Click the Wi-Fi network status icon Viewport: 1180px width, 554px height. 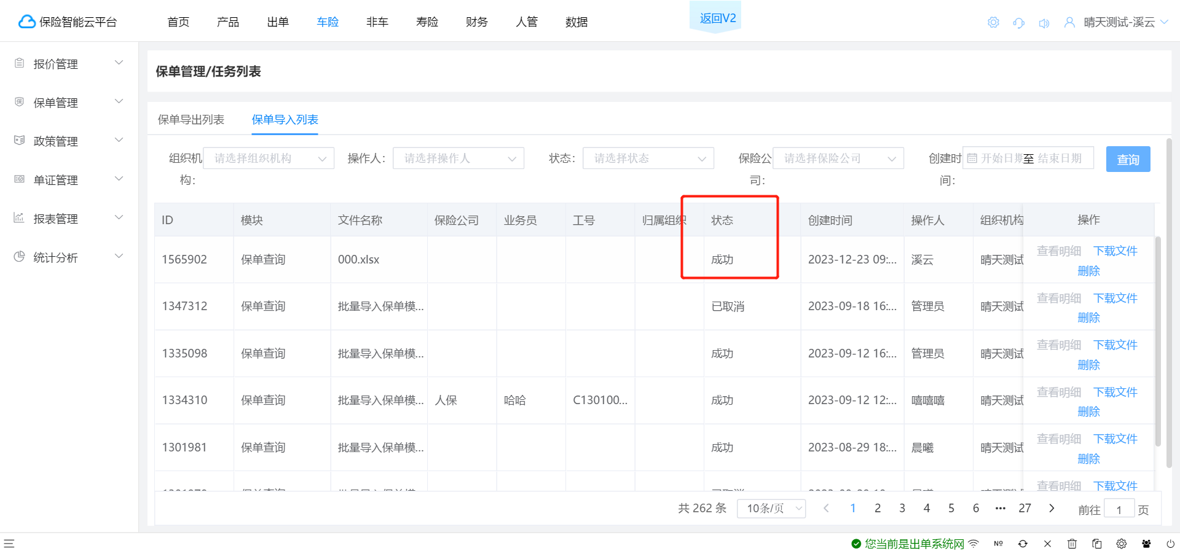[x=974, y=544]
